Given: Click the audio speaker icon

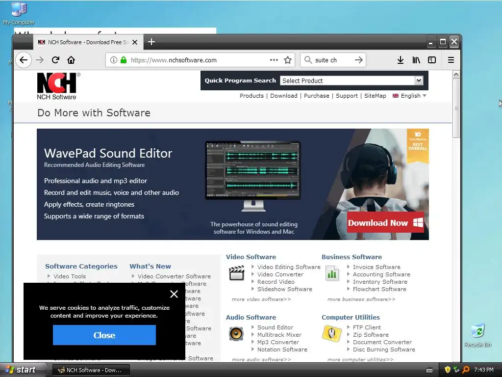Looking at the screenshot, I should [x=236, y=333].
